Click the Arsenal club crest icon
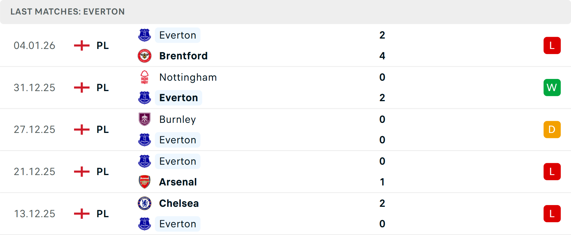The image size is (571, 235). (145, 182)
